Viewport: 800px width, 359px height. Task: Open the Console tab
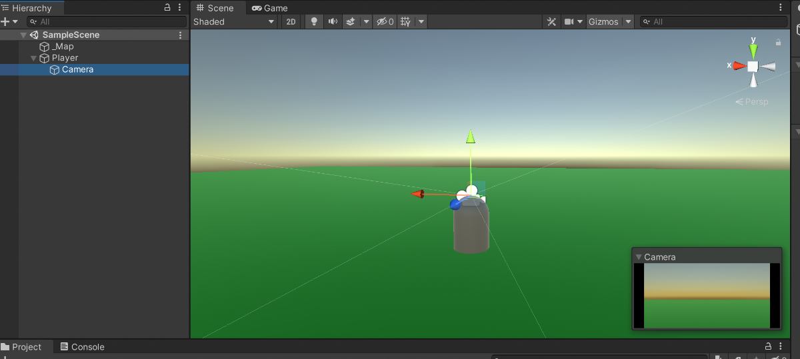(x=82, y=347)
